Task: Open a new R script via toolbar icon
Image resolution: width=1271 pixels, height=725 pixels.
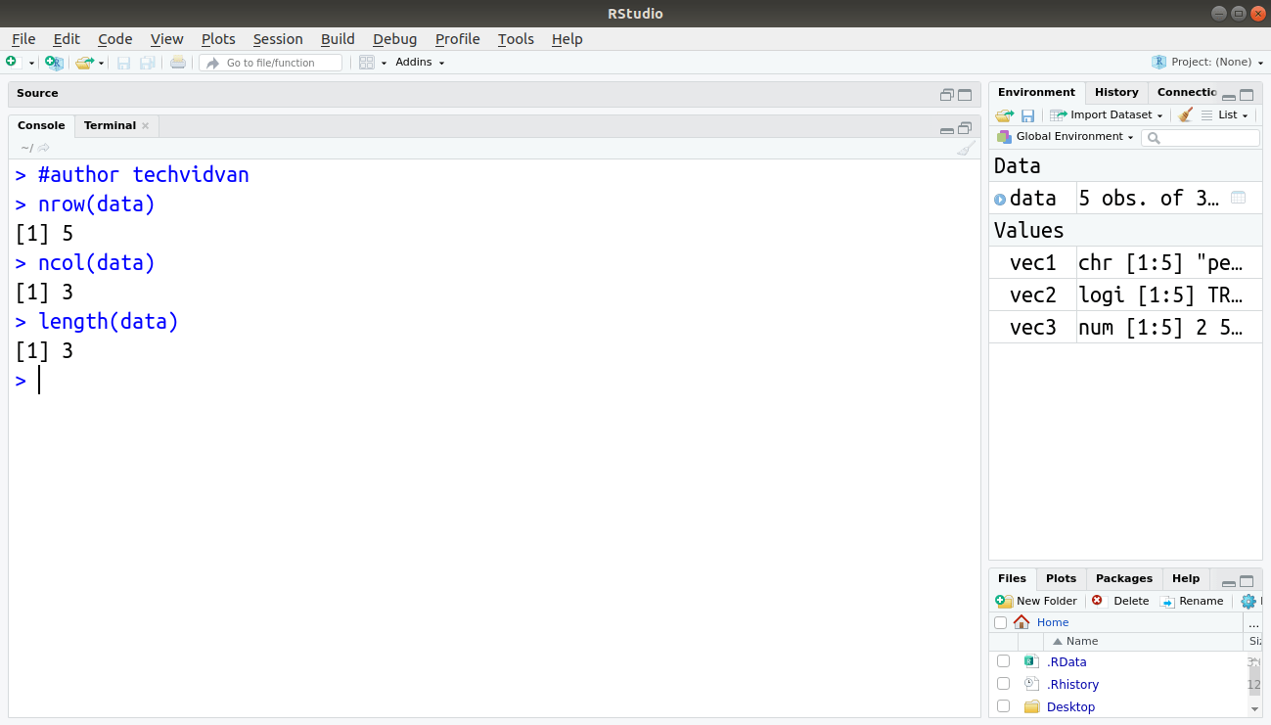Action: click(x=14, y=62)
